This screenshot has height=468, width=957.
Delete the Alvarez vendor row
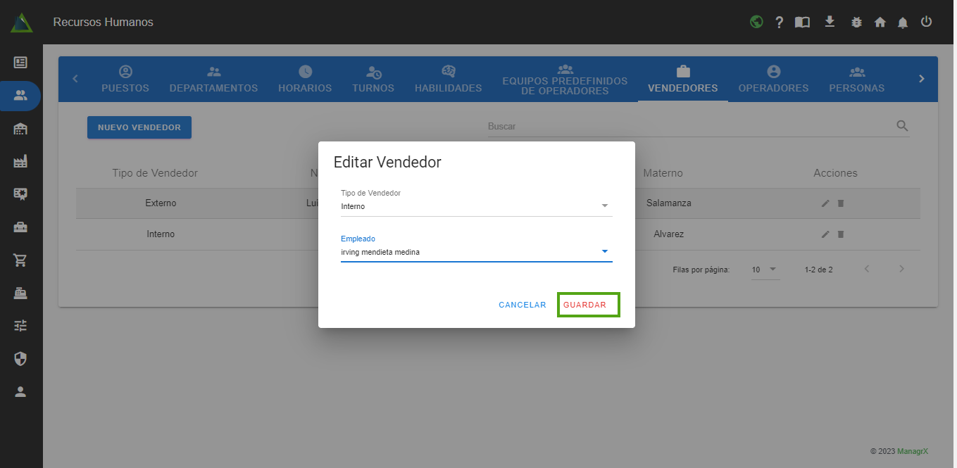[x=840, y=234]
